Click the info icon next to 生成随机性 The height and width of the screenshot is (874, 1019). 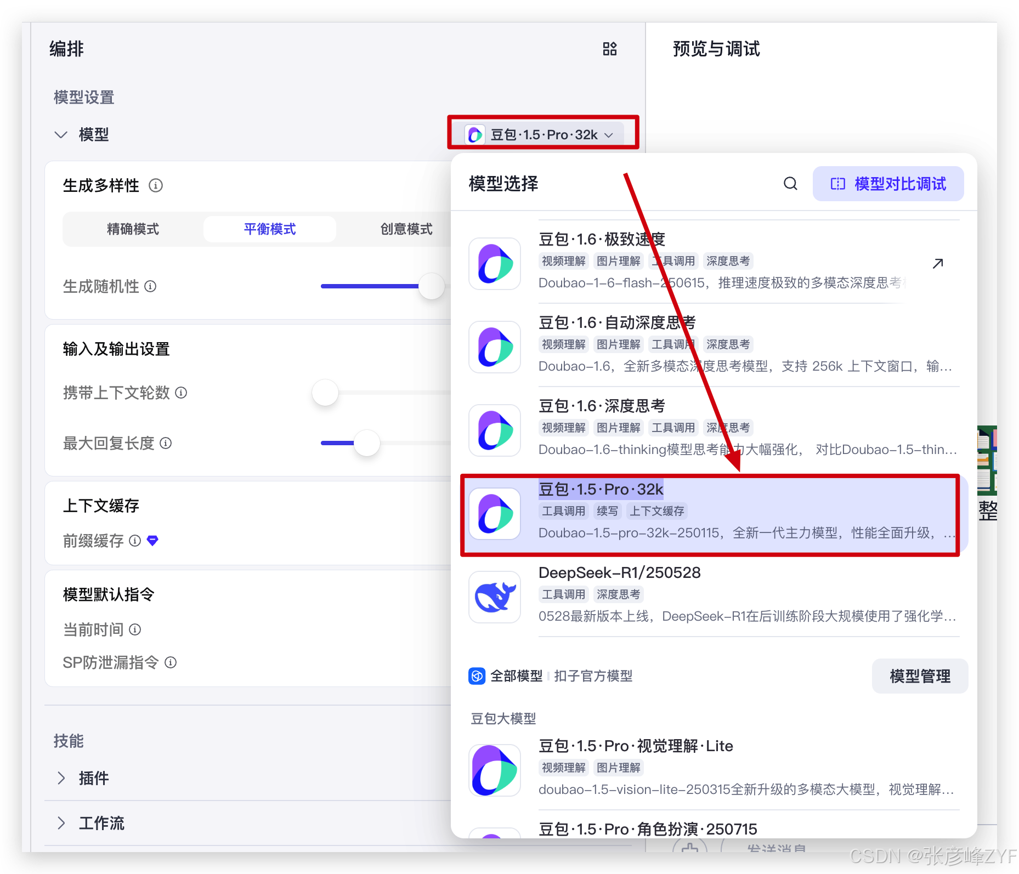point(150,286)
